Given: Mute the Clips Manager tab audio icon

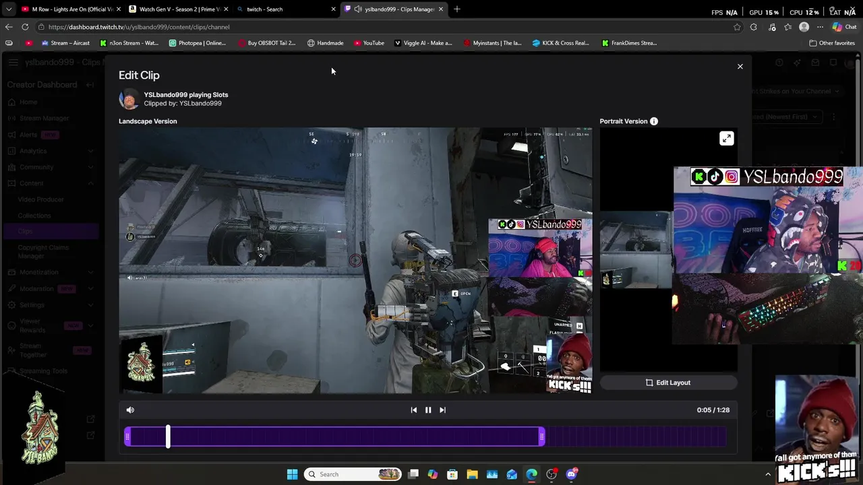Looking at the screenshot, I should 358,9.
